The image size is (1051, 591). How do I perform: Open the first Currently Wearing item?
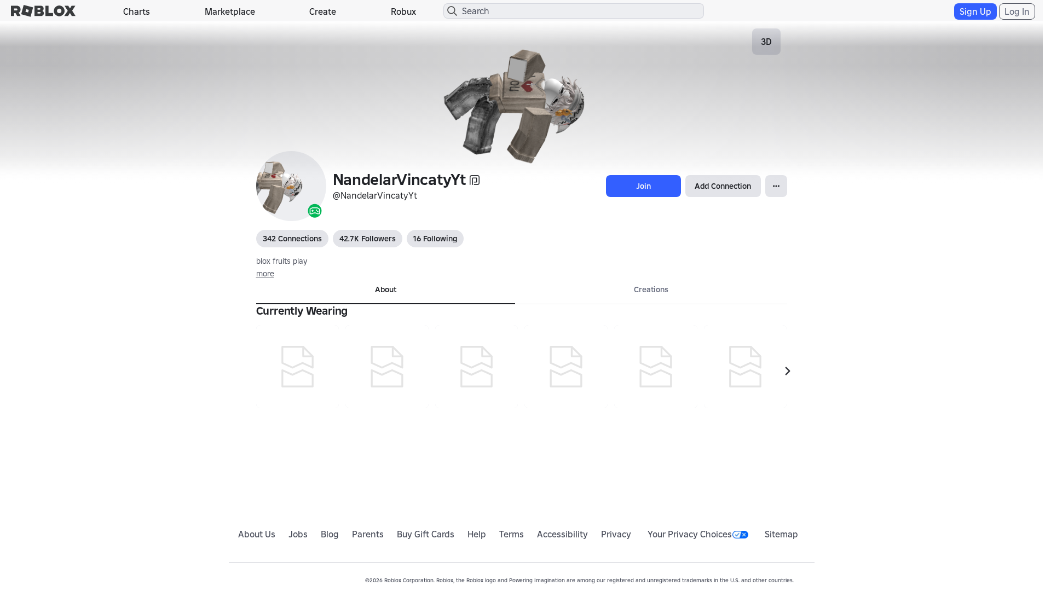click(297, 367)
